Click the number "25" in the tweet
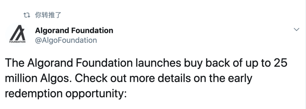306x109 pixels. click(280, 63)
